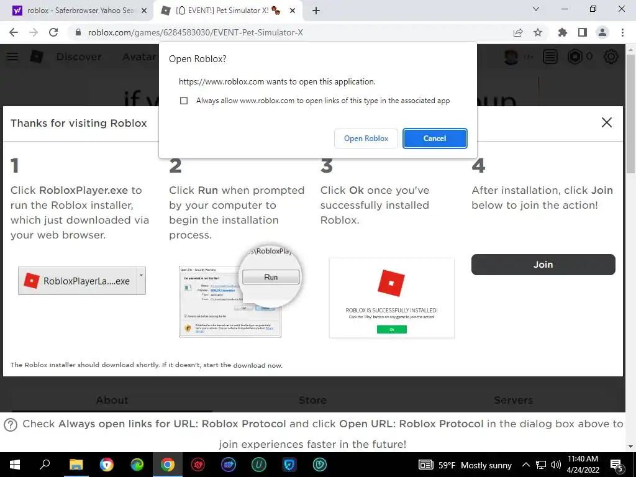Open File Explorer from taskbar
This screenshot has height=477, width=636.
(x=76, y=465)
